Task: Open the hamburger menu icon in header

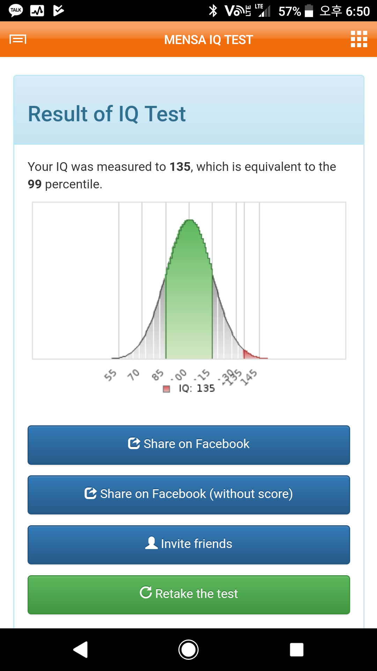Action: tap(18, 39)
